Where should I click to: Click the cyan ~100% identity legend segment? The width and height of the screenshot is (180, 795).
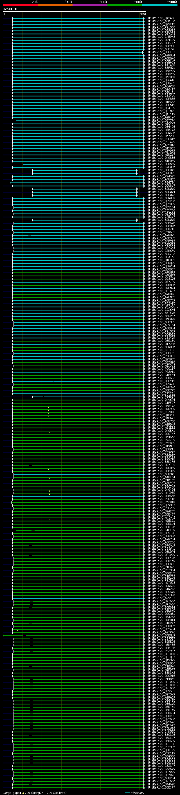(160, 5)
